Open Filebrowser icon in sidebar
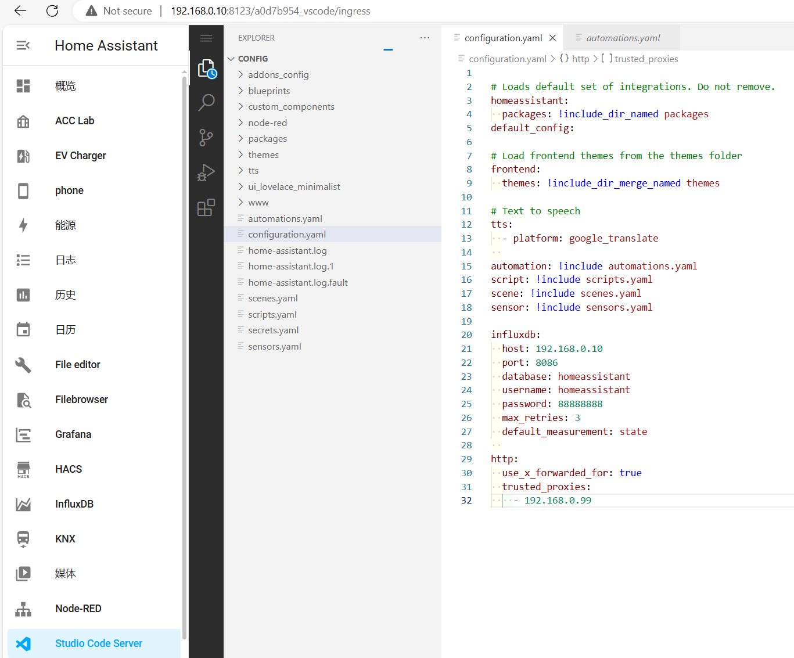 point(23,400)
